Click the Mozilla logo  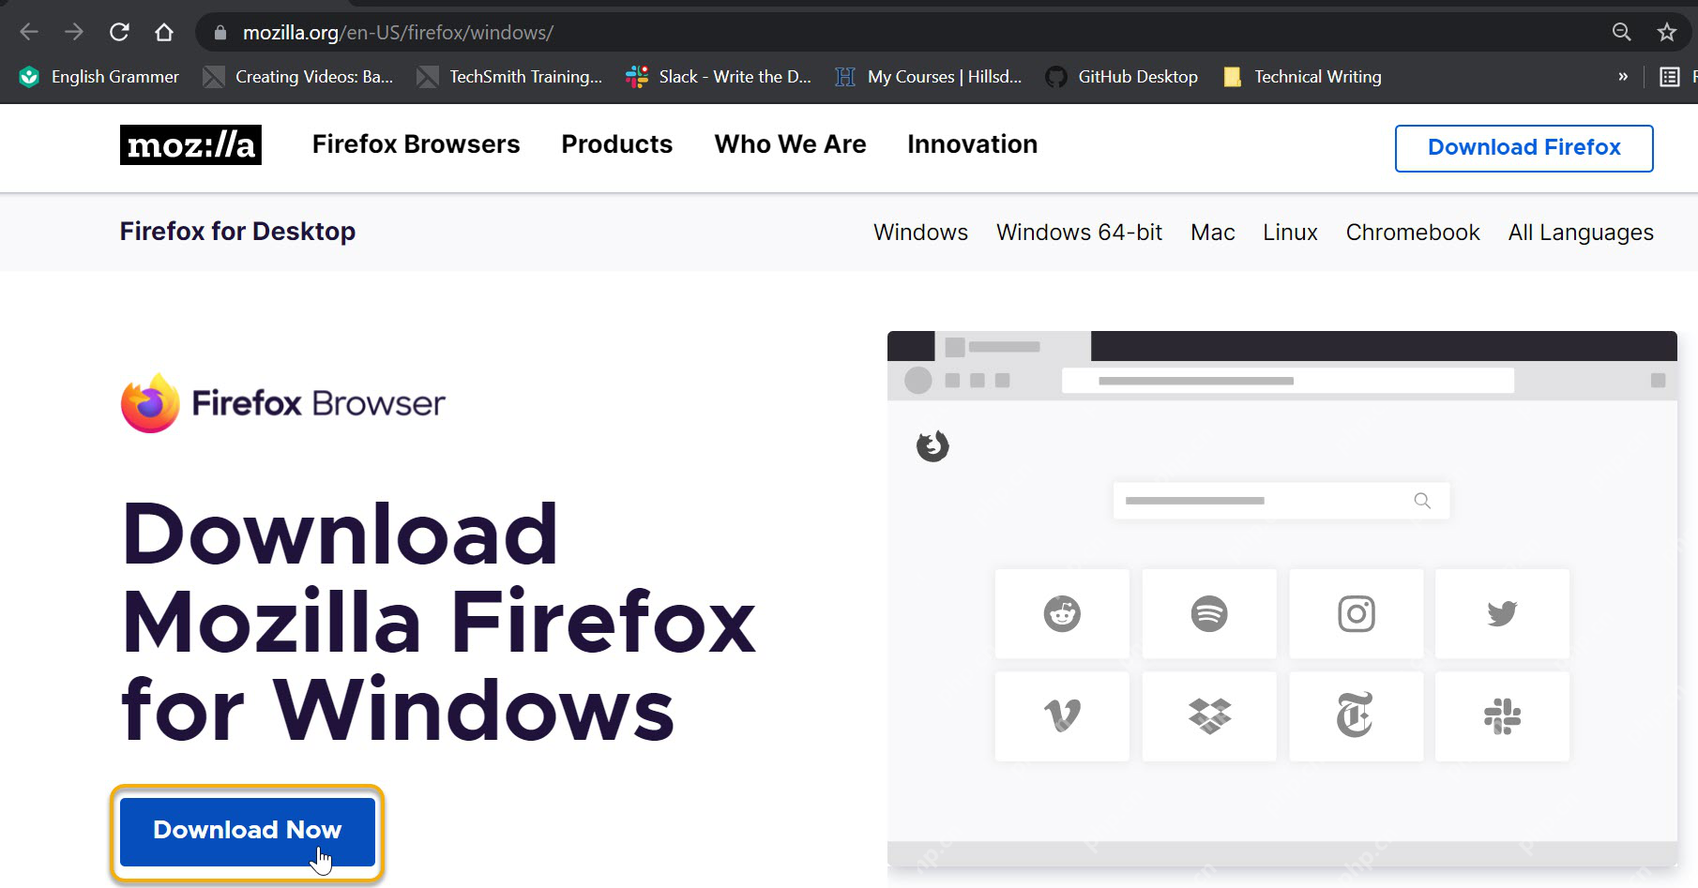(x=190, y=144)
